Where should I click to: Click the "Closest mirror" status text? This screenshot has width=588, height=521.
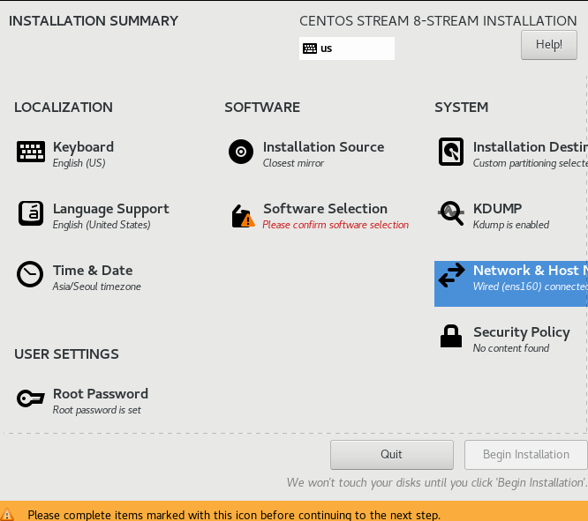point(293,163)
